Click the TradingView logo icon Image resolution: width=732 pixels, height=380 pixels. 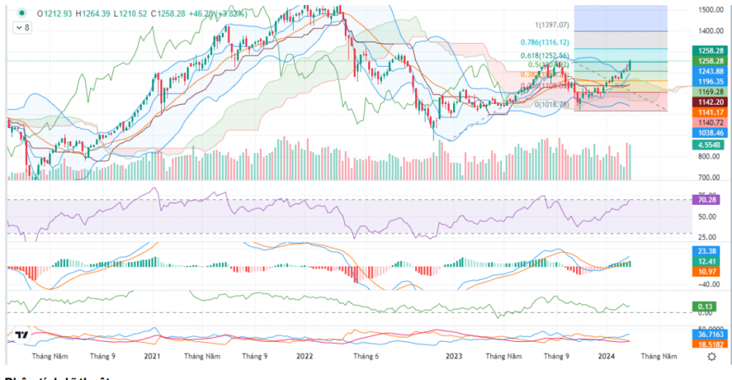pyautogui.click(x=22, y=335)
